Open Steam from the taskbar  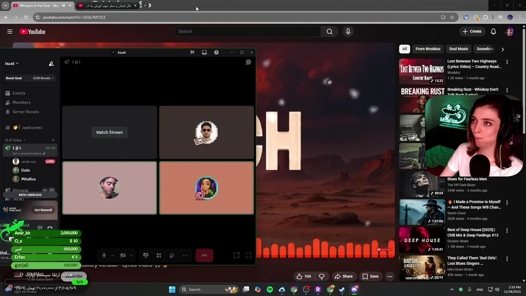pos(342,289)
